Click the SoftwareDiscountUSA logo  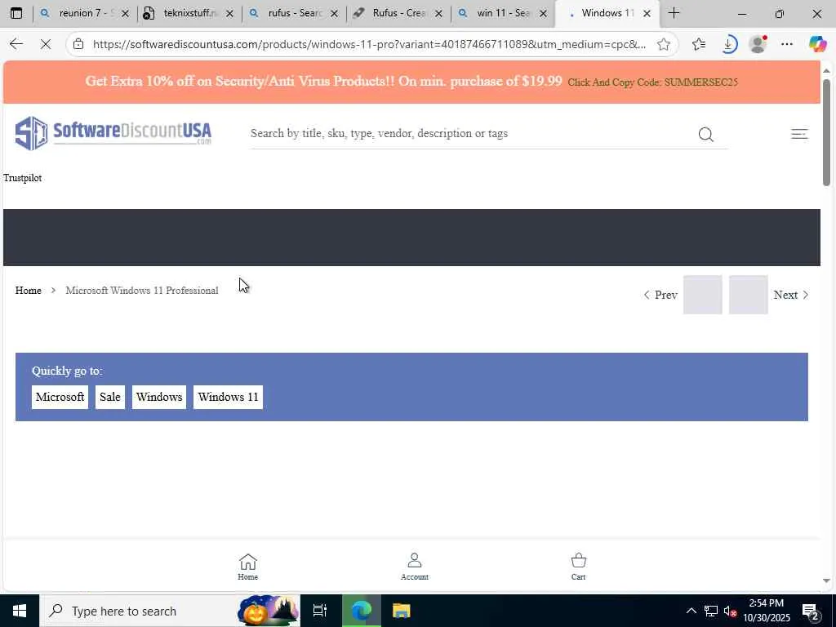click(x=113, y=133)
